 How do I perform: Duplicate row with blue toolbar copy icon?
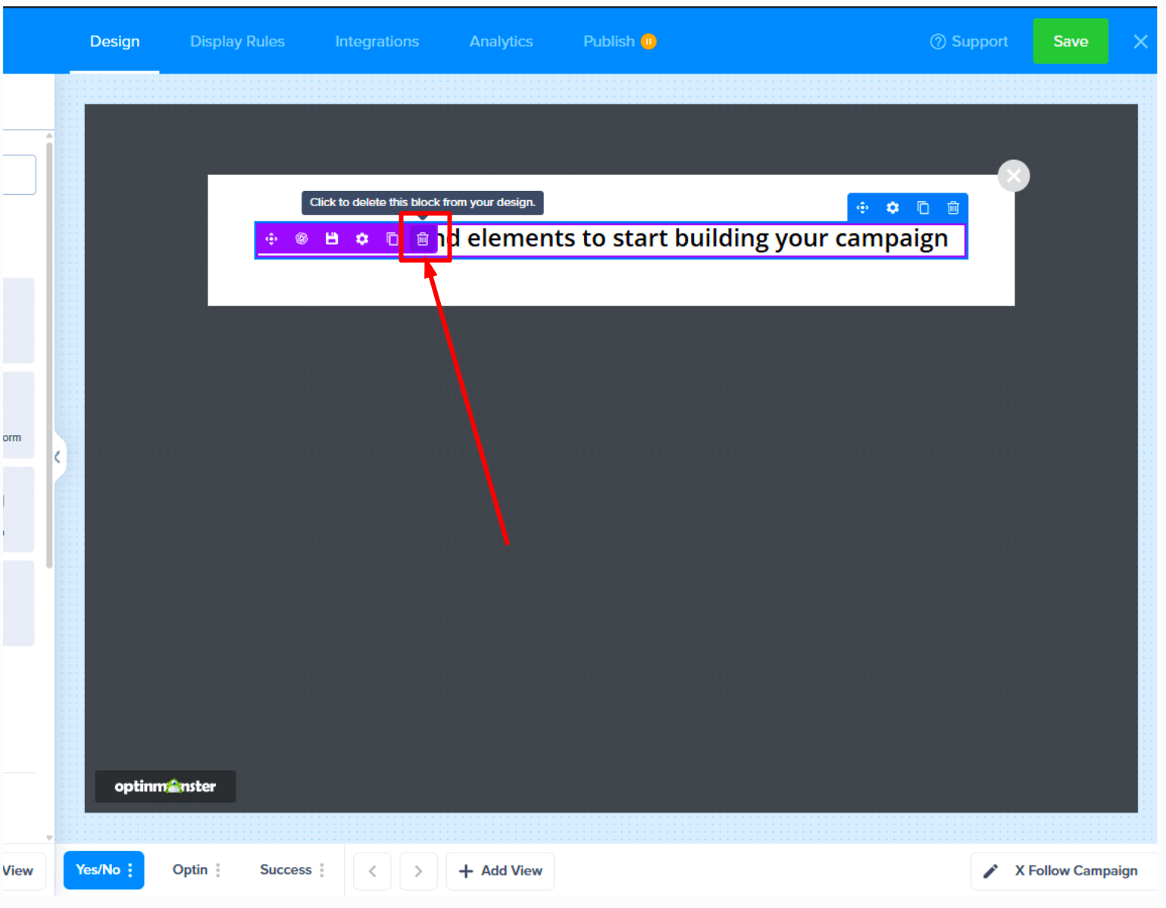click(x=923, y=208)
